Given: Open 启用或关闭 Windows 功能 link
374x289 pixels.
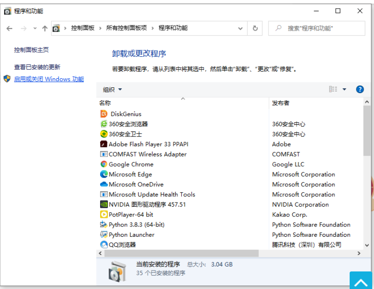Looking at the screenshot, I should coord(49,79).
